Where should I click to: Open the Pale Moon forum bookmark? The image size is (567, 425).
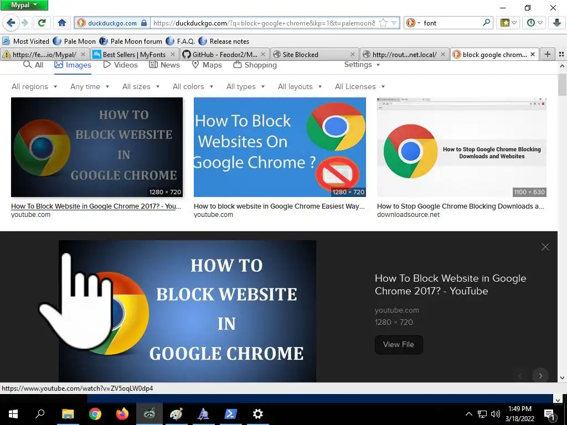pyautogui.click(x=131, y=41)
